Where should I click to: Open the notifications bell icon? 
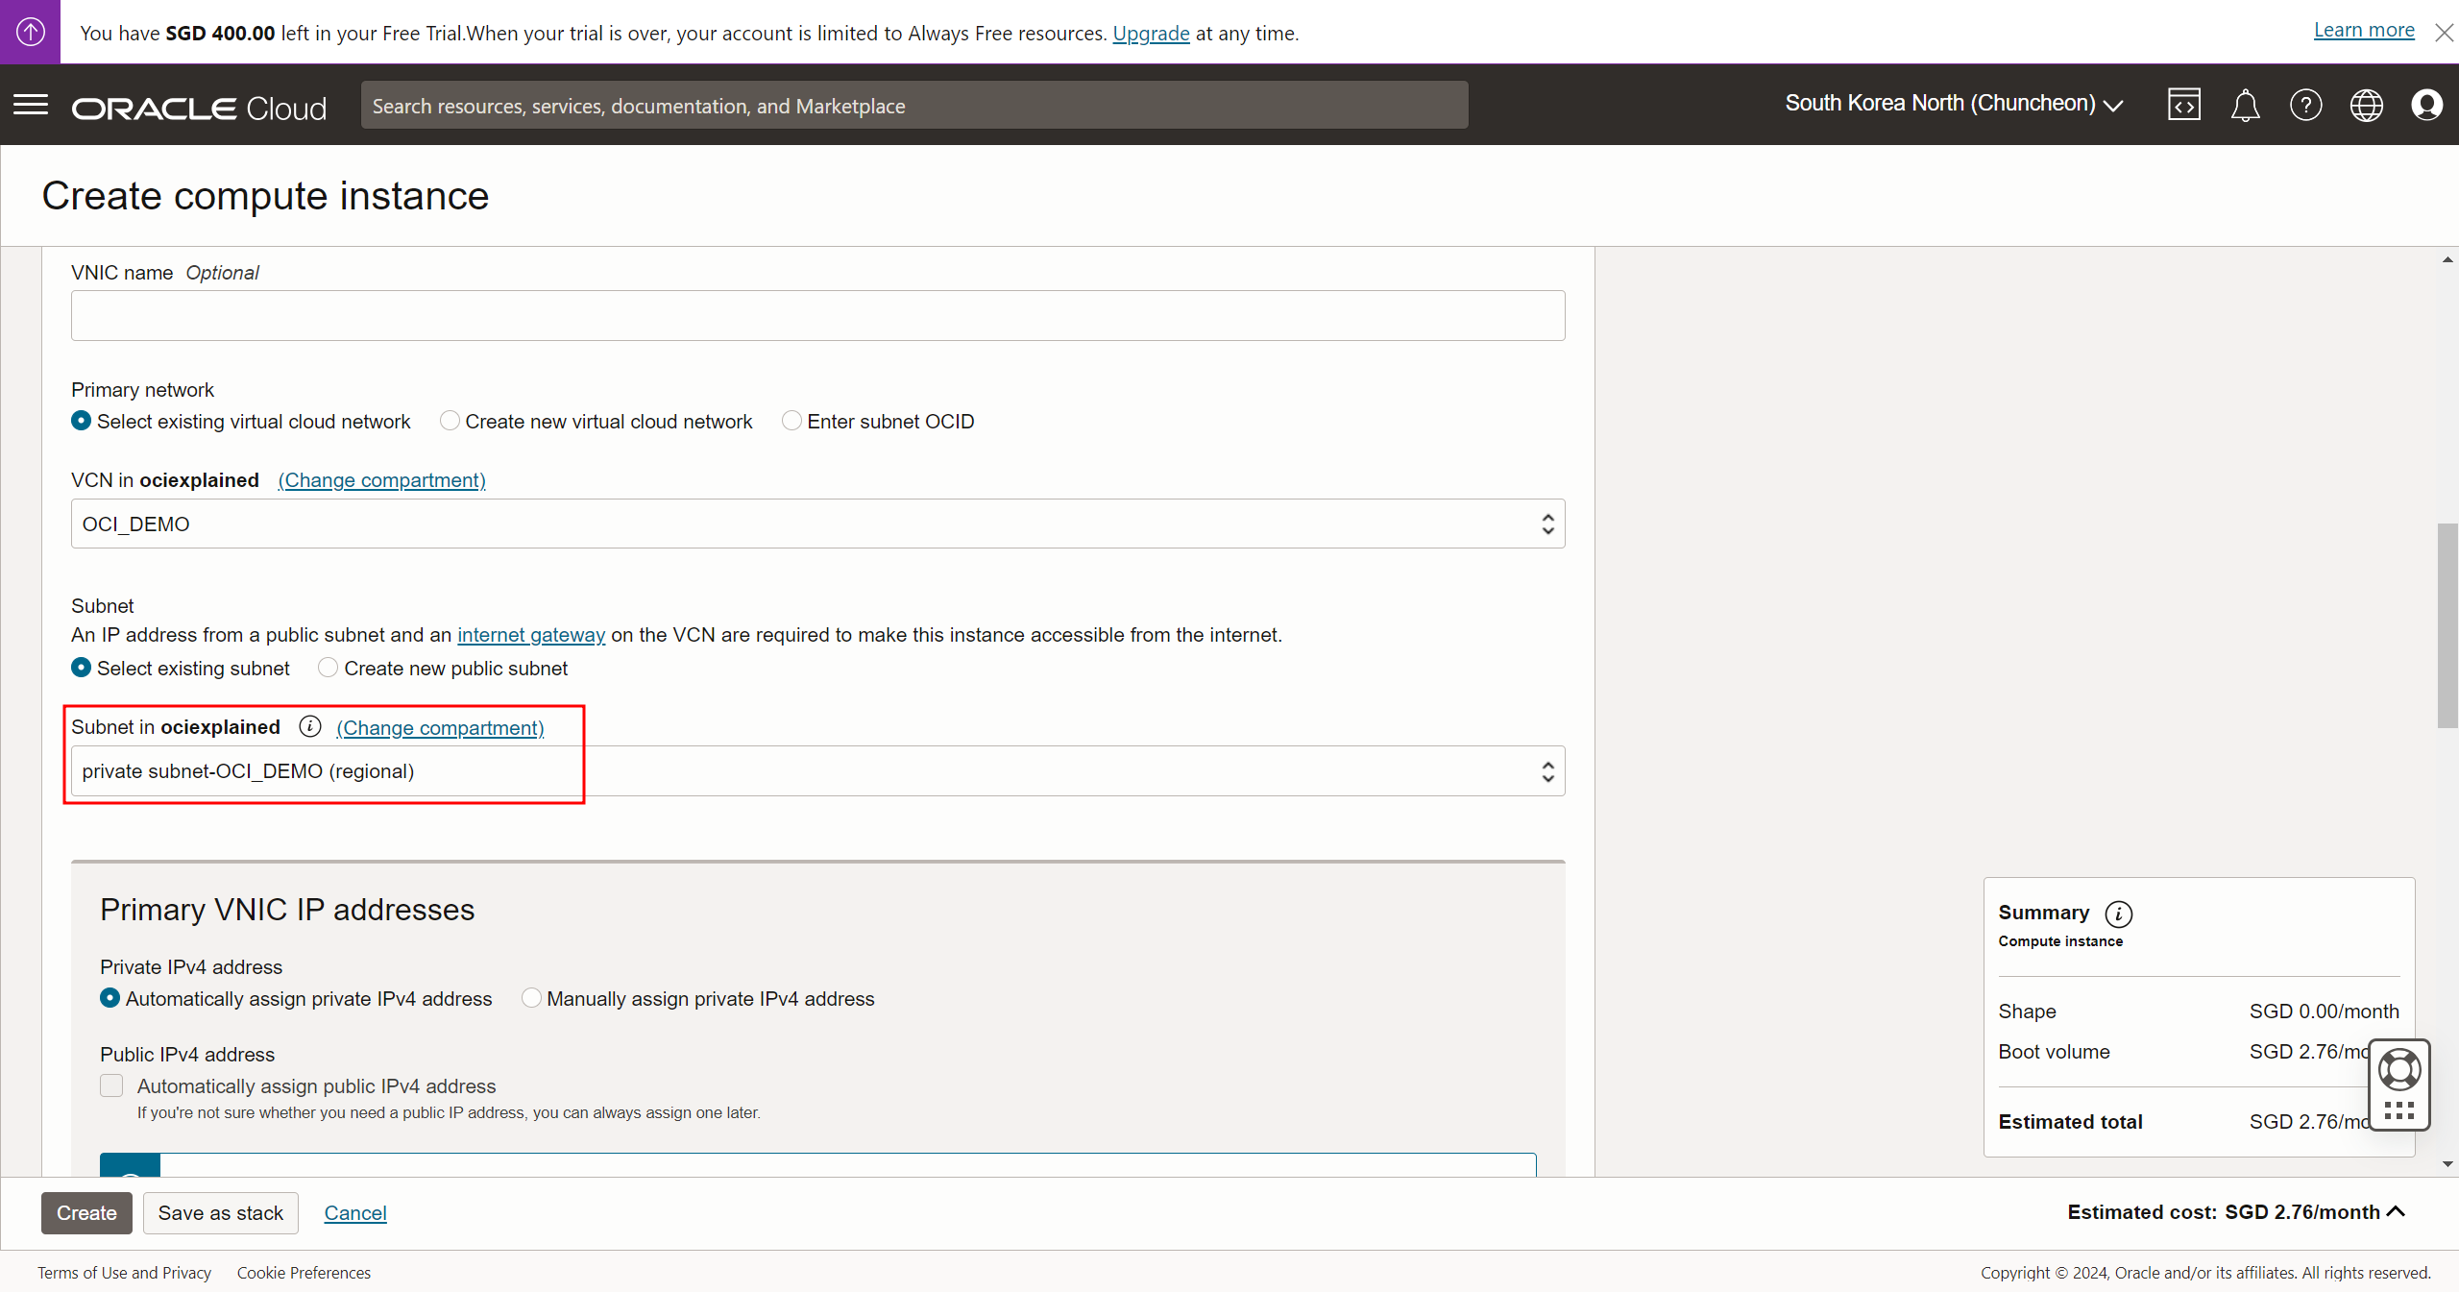point(2245,105)
